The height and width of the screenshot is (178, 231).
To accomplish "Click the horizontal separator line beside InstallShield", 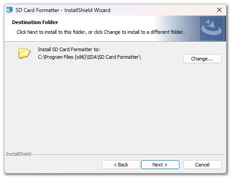I will click(129, 154).
